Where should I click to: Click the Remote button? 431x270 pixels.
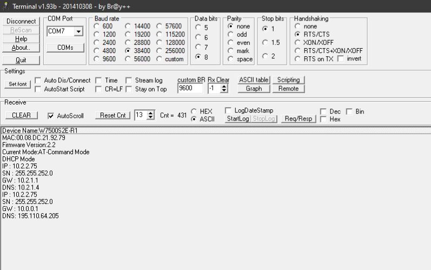(288, 89)
